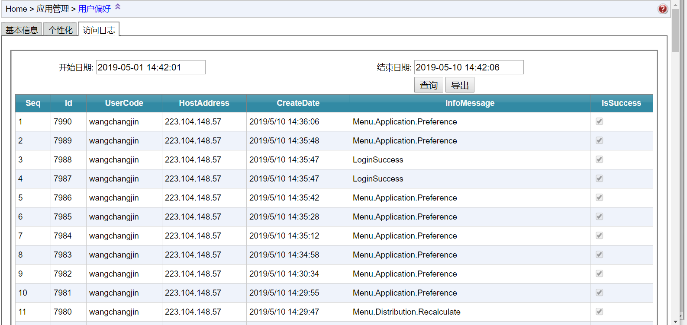The height and width of the screenshot is (325, 687).
Task: Sort by the HostAddress column header
Action: coord(204,103)
